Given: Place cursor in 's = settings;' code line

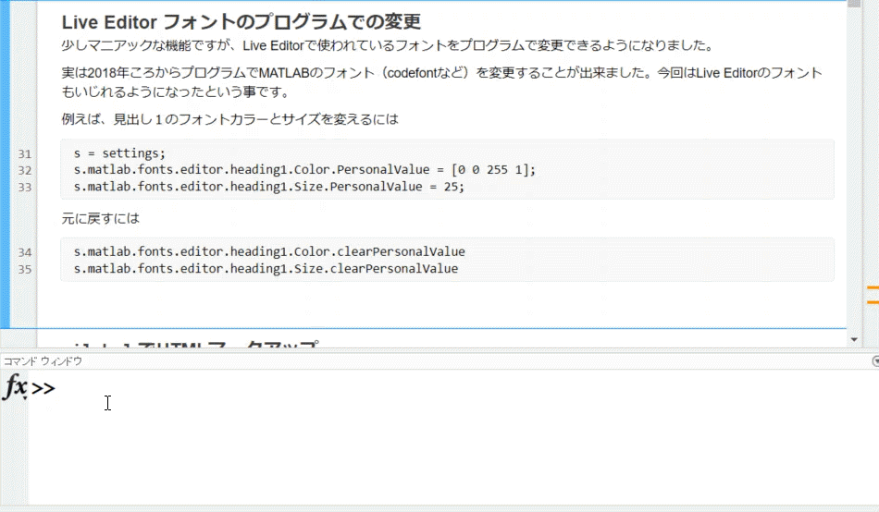Looking at the screenshot, I should (x=118, y=153).
